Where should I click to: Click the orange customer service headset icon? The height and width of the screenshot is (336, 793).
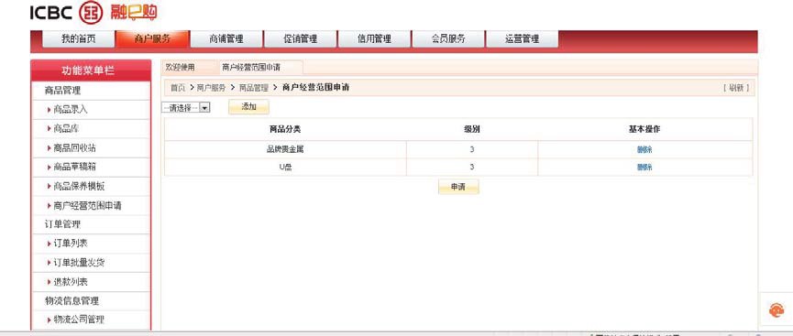776,310
